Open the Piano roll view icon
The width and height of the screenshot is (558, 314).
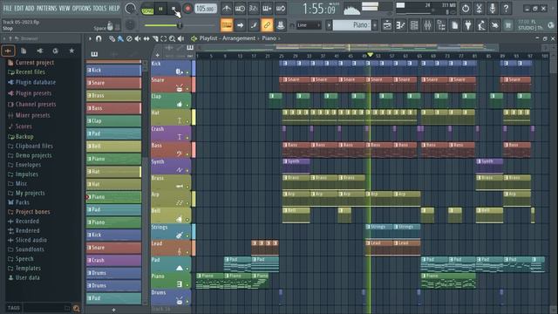pos(401,25)
